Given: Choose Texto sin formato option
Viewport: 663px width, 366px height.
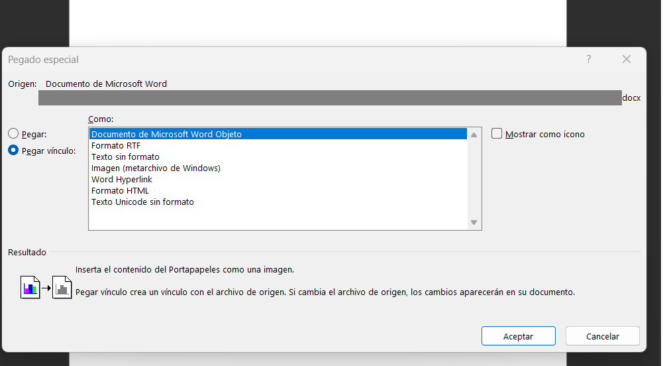Looking at the screenshot, I should (278, 156).
